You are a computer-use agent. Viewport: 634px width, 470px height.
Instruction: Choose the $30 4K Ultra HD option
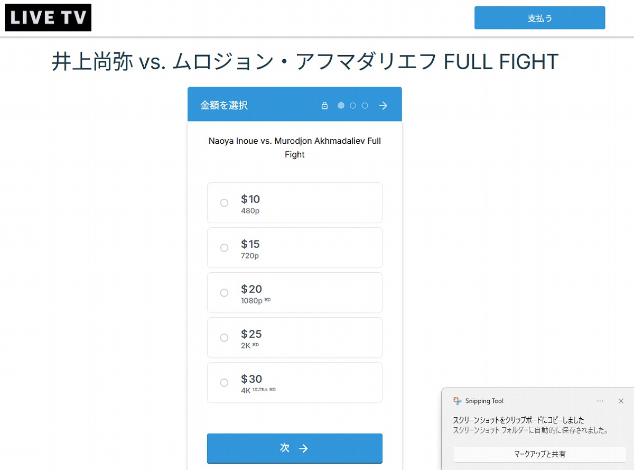[x=295, y=383]
